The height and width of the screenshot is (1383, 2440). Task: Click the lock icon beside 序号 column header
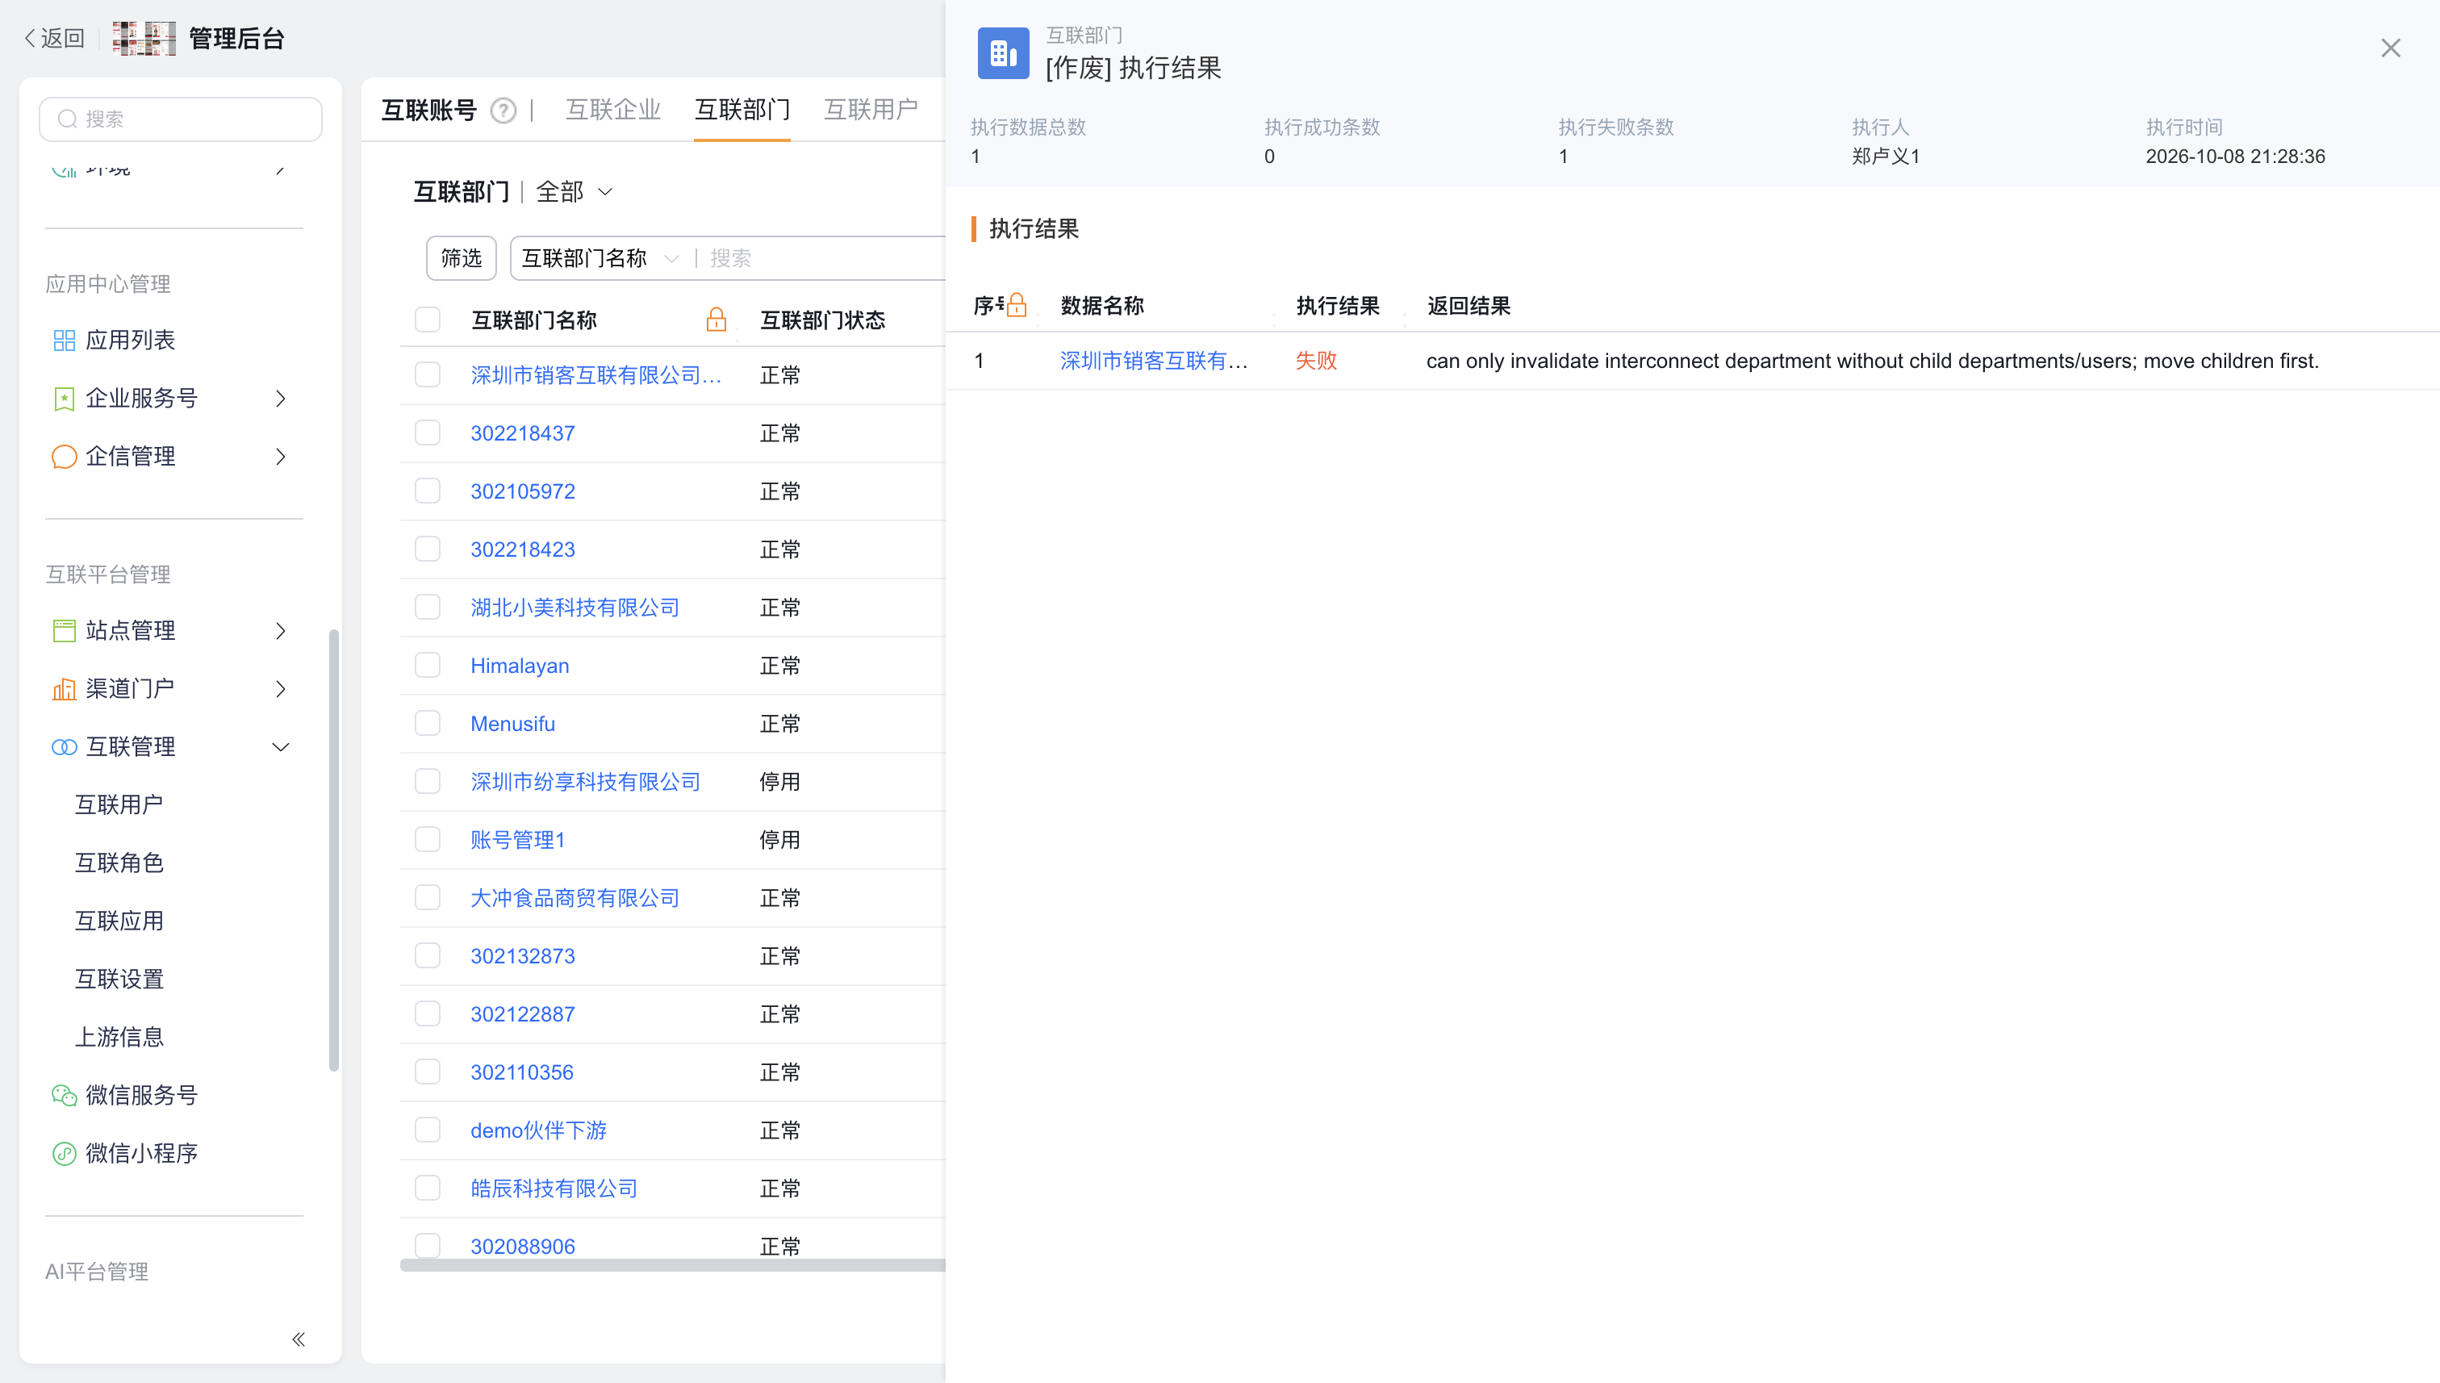click(x=1017, y=305)
